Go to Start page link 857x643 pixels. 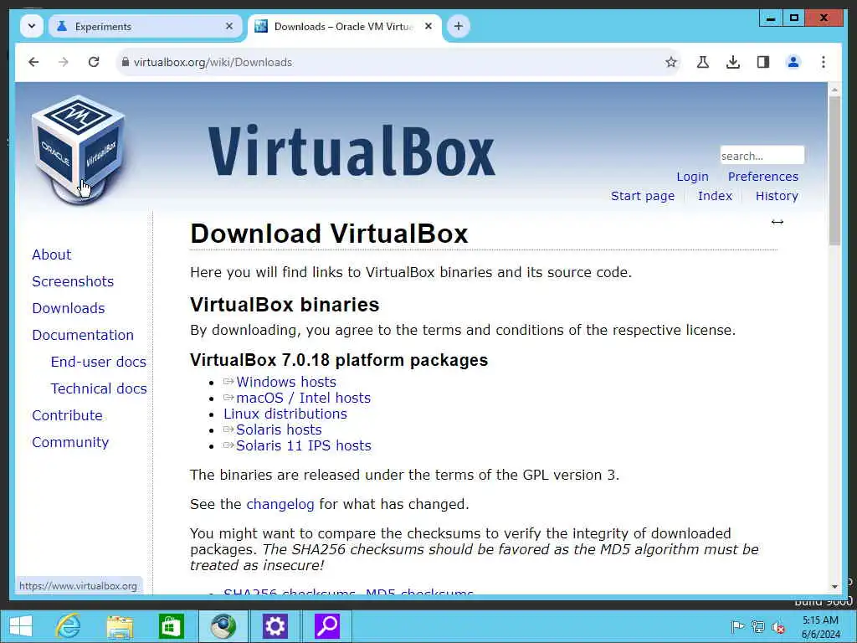click(643, 196)
